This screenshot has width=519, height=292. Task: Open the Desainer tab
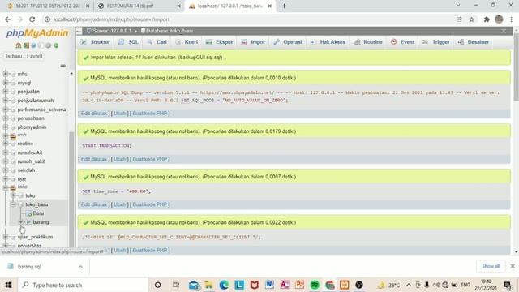click(x=474, y=42)
